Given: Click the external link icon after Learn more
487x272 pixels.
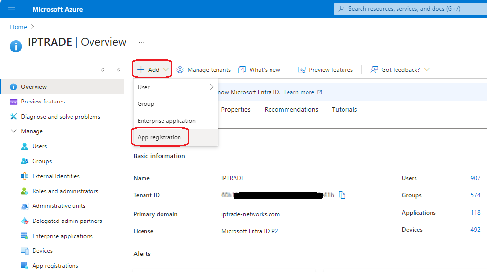Looking at the screenshot, I should click(320, 92).
